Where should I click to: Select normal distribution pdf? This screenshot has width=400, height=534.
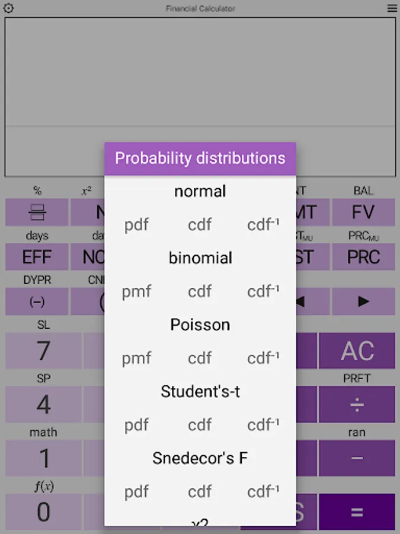(x=136, y=225)
